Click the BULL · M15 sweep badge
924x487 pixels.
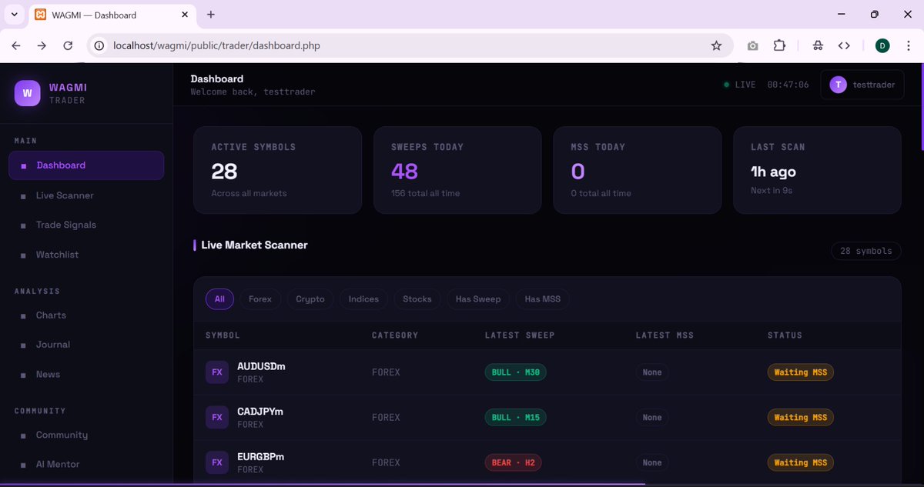point(516,417)
